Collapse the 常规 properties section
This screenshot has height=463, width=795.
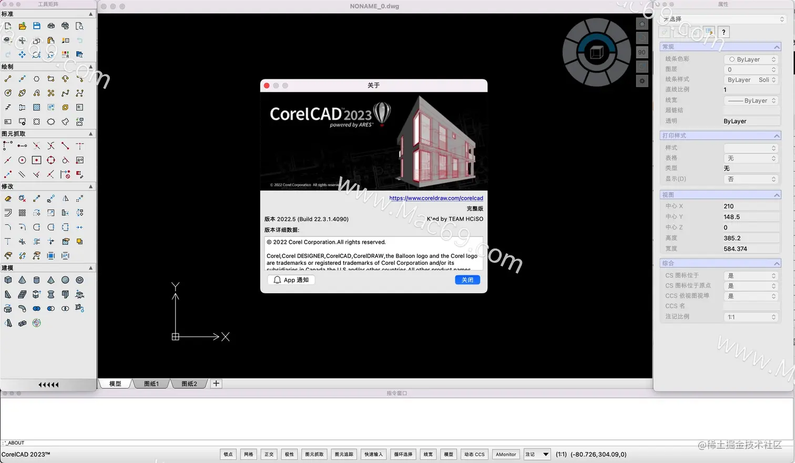[x=777, y=47]
